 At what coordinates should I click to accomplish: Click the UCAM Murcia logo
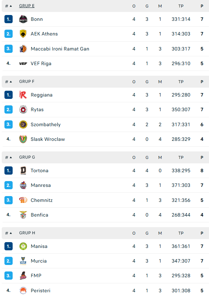[x=23, y=261]
